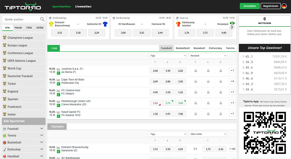Select the 3Std time filter
The image size is (291, 159).
coord(29,28)
